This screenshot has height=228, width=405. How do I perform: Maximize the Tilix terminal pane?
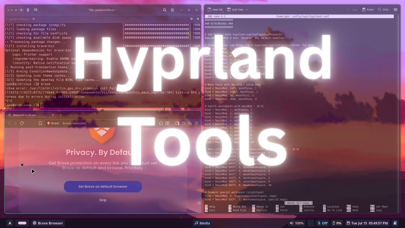pyautogui.click(x=191, y=19)
